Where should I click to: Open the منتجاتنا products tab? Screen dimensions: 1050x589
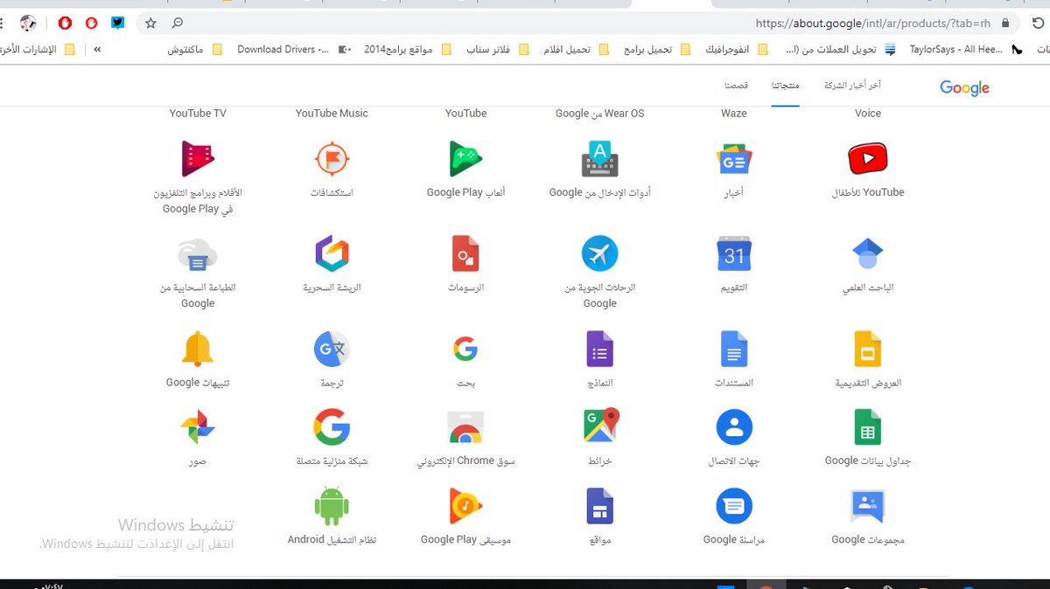(785, 86)
